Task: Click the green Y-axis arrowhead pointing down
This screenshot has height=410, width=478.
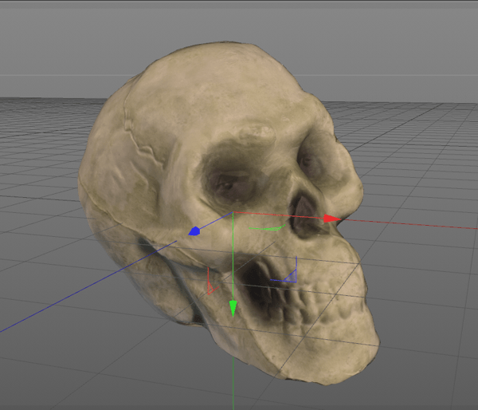Action: click(233, 307)
